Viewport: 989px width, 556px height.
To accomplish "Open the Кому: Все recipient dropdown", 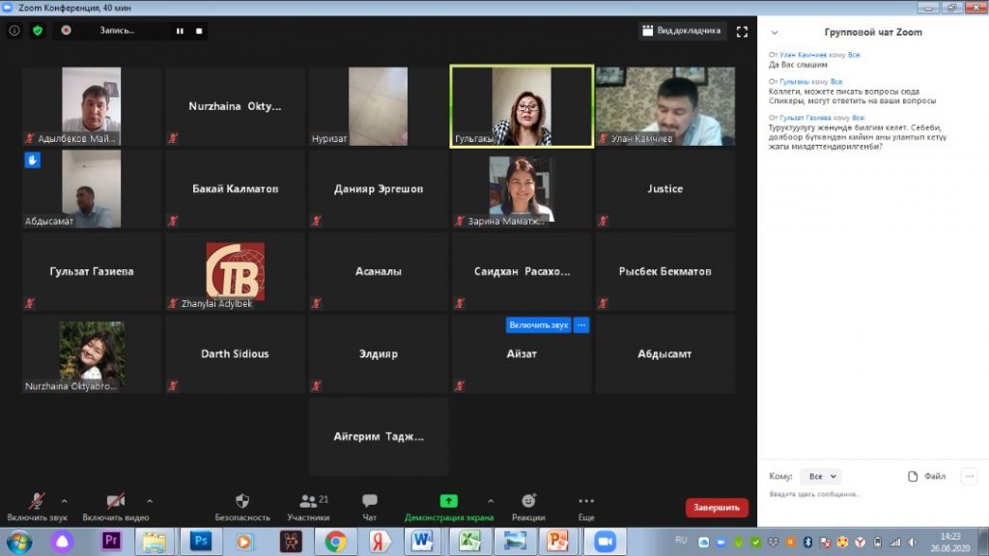I will tap(822, 476).
